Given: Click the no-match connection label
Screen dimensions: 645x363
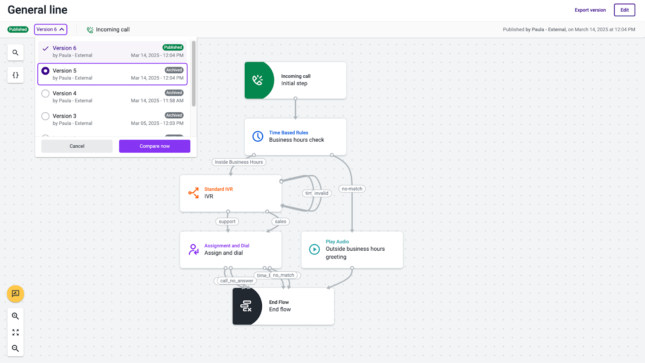Looking at the screenshot, I should coord(352,189).
